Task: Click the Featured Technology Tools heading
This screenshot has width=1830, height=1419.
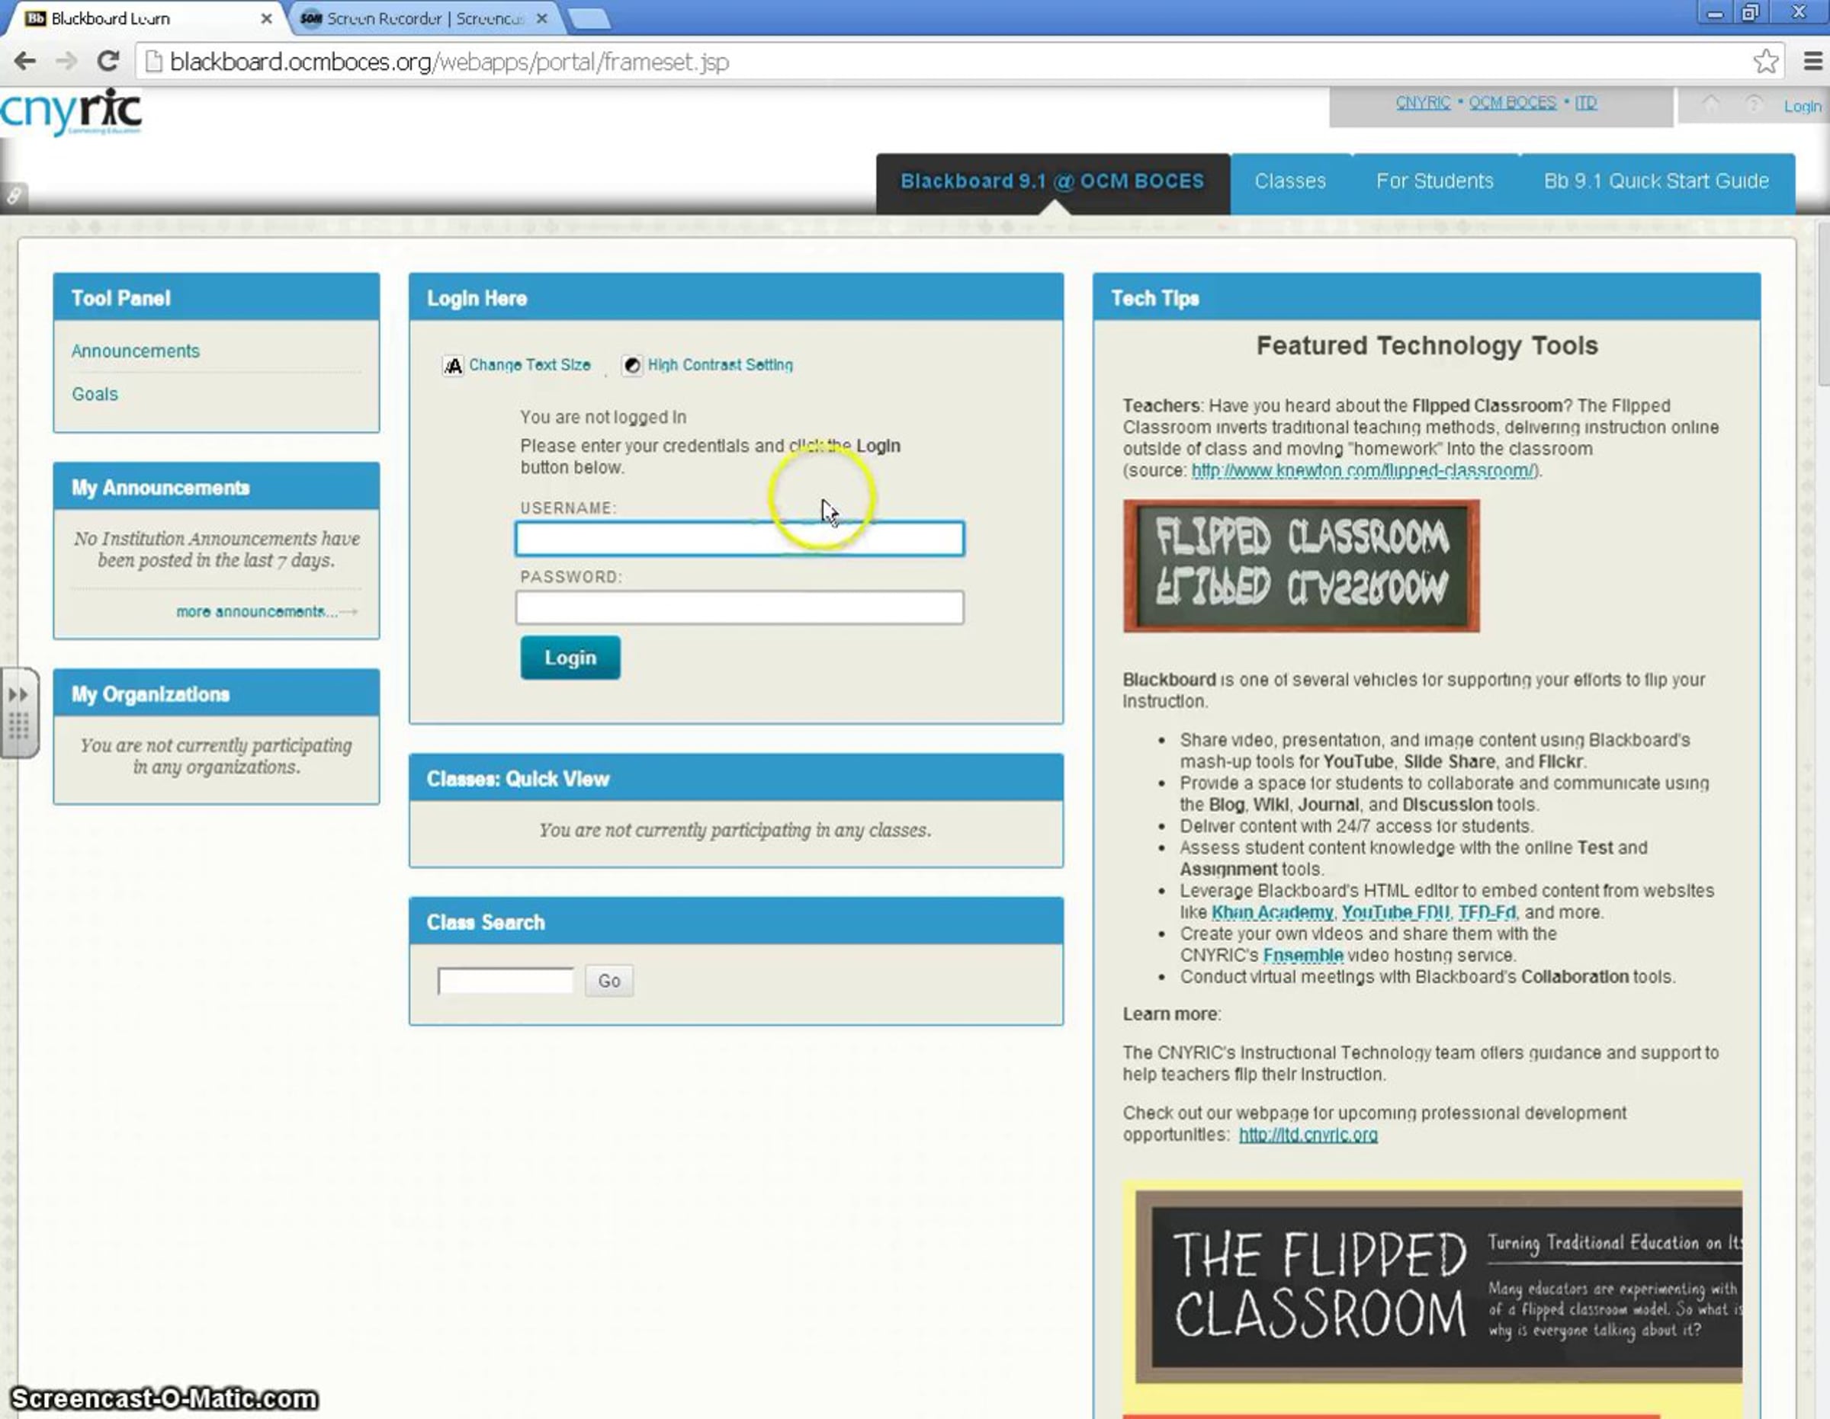Action: [1427, 346]
